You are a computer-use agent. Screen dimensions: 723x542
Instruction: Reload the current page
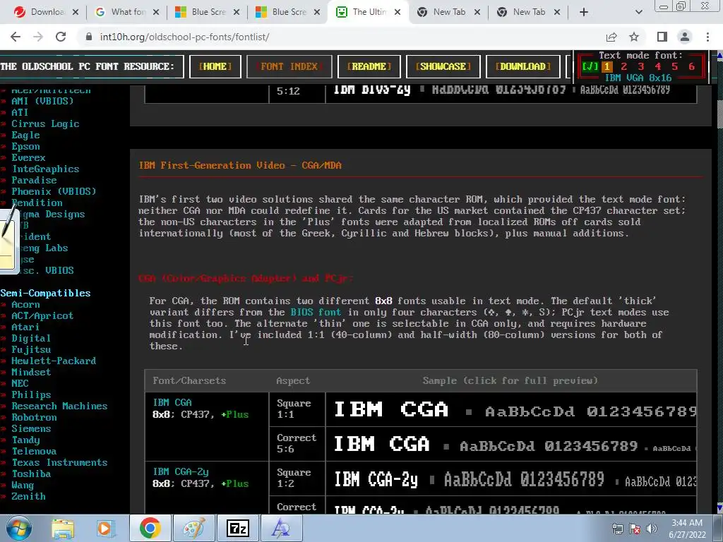pos(61,37)
